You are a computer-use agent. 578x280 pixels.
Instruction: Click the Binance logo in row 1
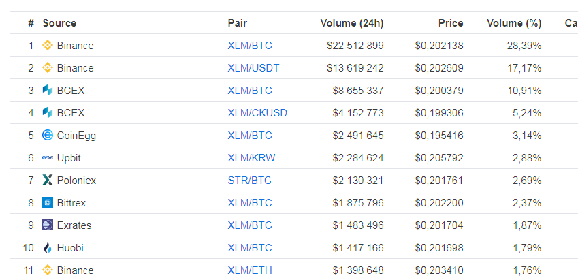[x=48, y=46]
